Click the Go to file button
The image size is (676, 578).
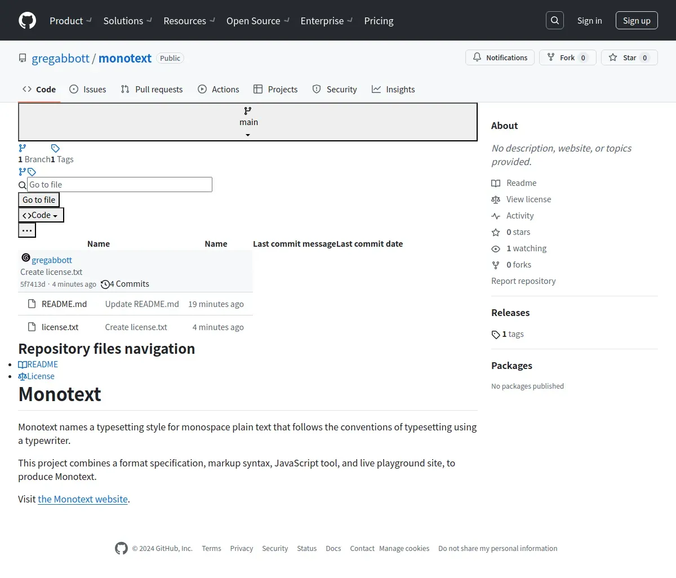(39, 200)
